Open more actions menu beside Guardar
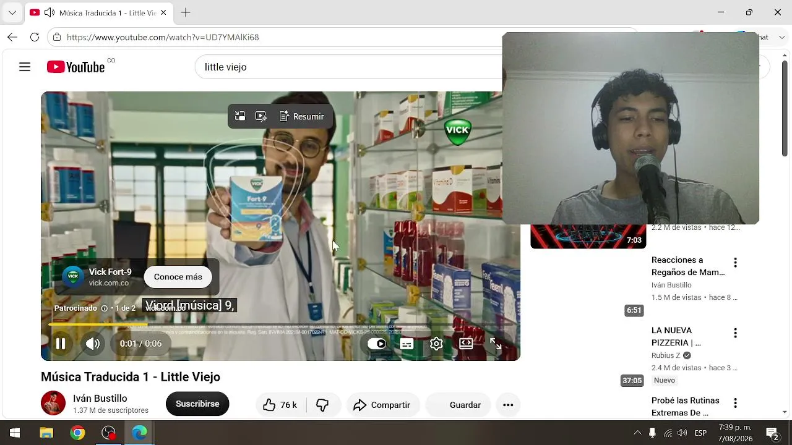792x445 pixels. (508, 405)
